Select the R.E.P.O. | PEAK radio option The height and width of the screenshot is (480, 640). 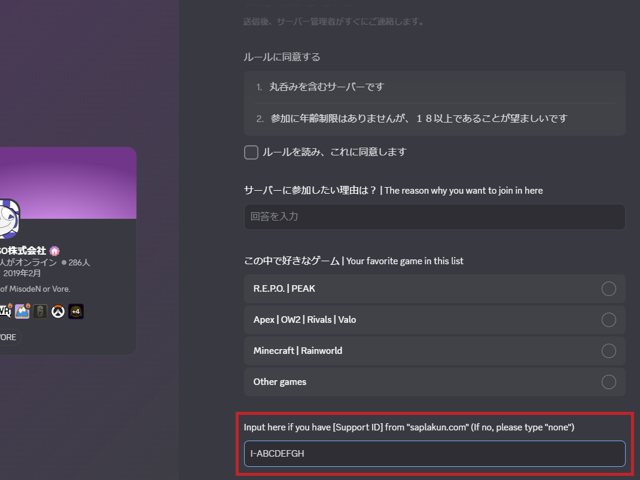(608, 289)
